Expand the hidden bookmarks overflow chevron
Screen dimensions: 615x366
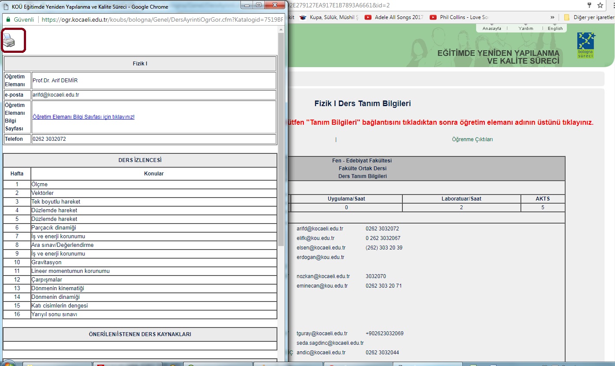point(552,17)
